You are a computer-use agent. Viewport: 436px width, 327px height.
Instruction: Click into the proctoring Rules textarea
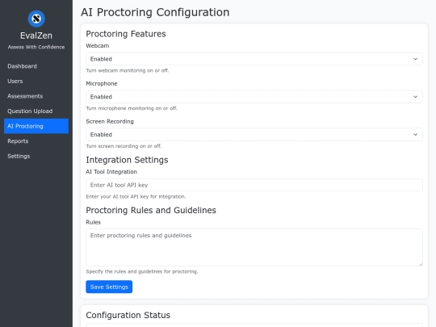pos(254,248)
